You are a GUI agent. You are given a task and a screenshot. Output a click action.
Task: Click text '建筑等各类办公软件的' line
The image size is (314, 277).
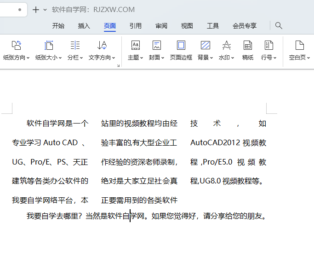pyautogui.click(x=50, y=181)
